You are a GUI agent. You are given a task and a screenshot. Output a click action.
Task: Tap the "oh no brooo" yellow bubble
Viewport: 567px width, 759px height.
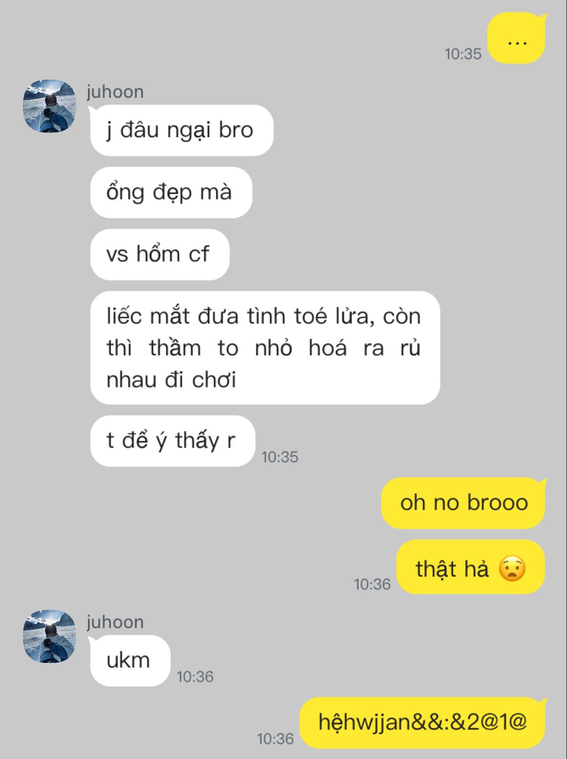click(464, 503)
